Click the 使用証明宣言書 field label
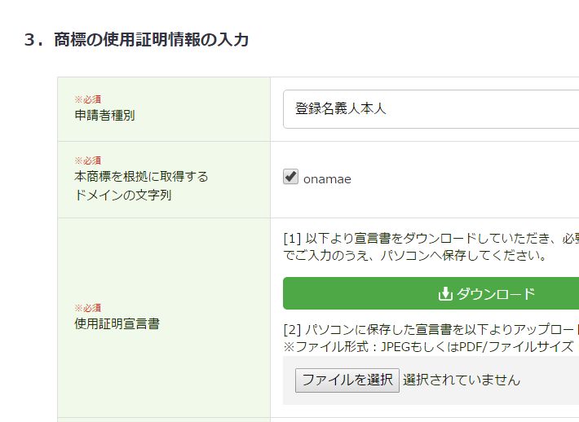The image size is (579, 422). [117, 324]
